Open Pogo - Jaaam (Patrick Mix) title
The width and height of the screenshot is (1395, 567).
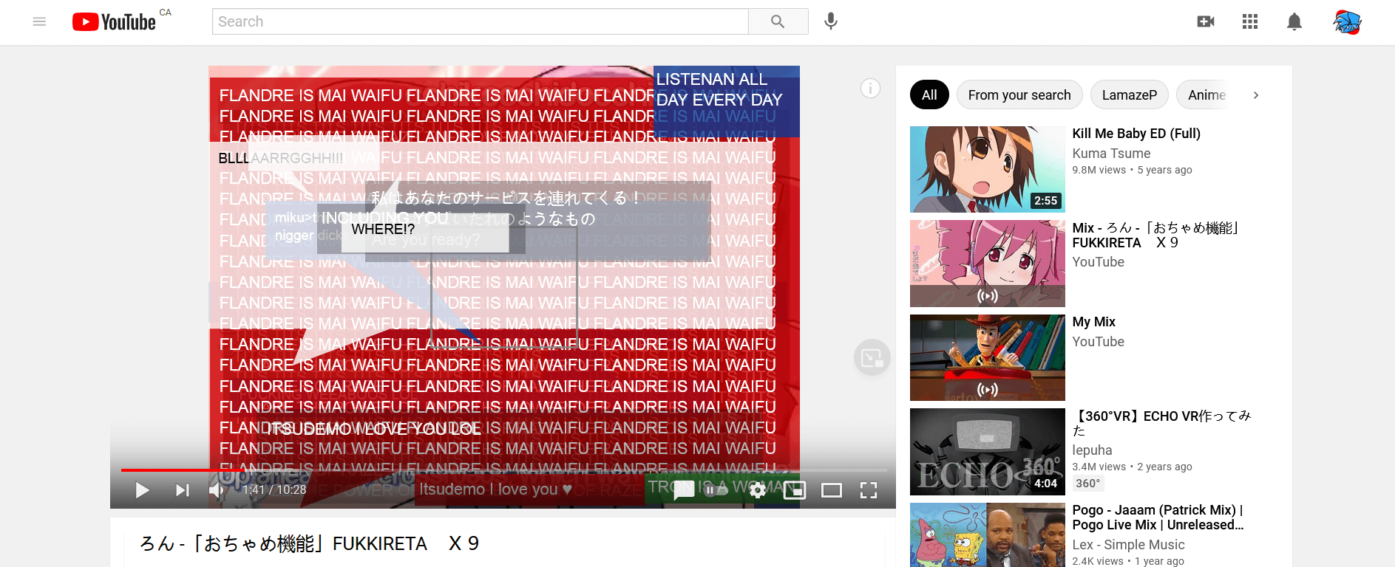coord(1158,518)
